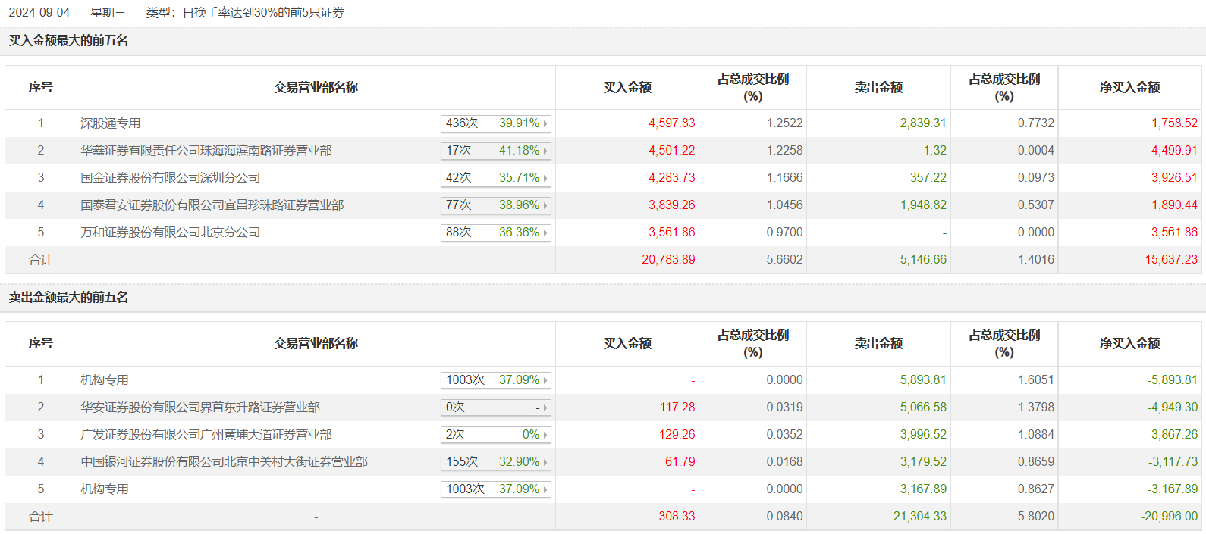The image size is (1206, 534).
Task: Click the 20,783.89 buy total cell
Action: click(668, 260)
